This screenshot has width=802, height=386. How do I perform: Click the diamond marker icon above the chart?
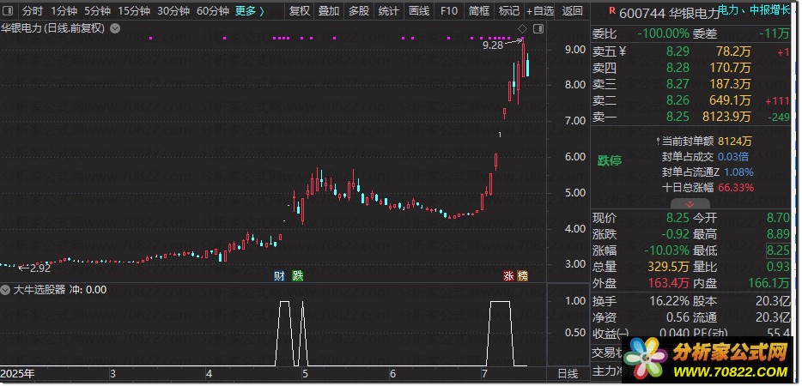(x=523, y=28)
